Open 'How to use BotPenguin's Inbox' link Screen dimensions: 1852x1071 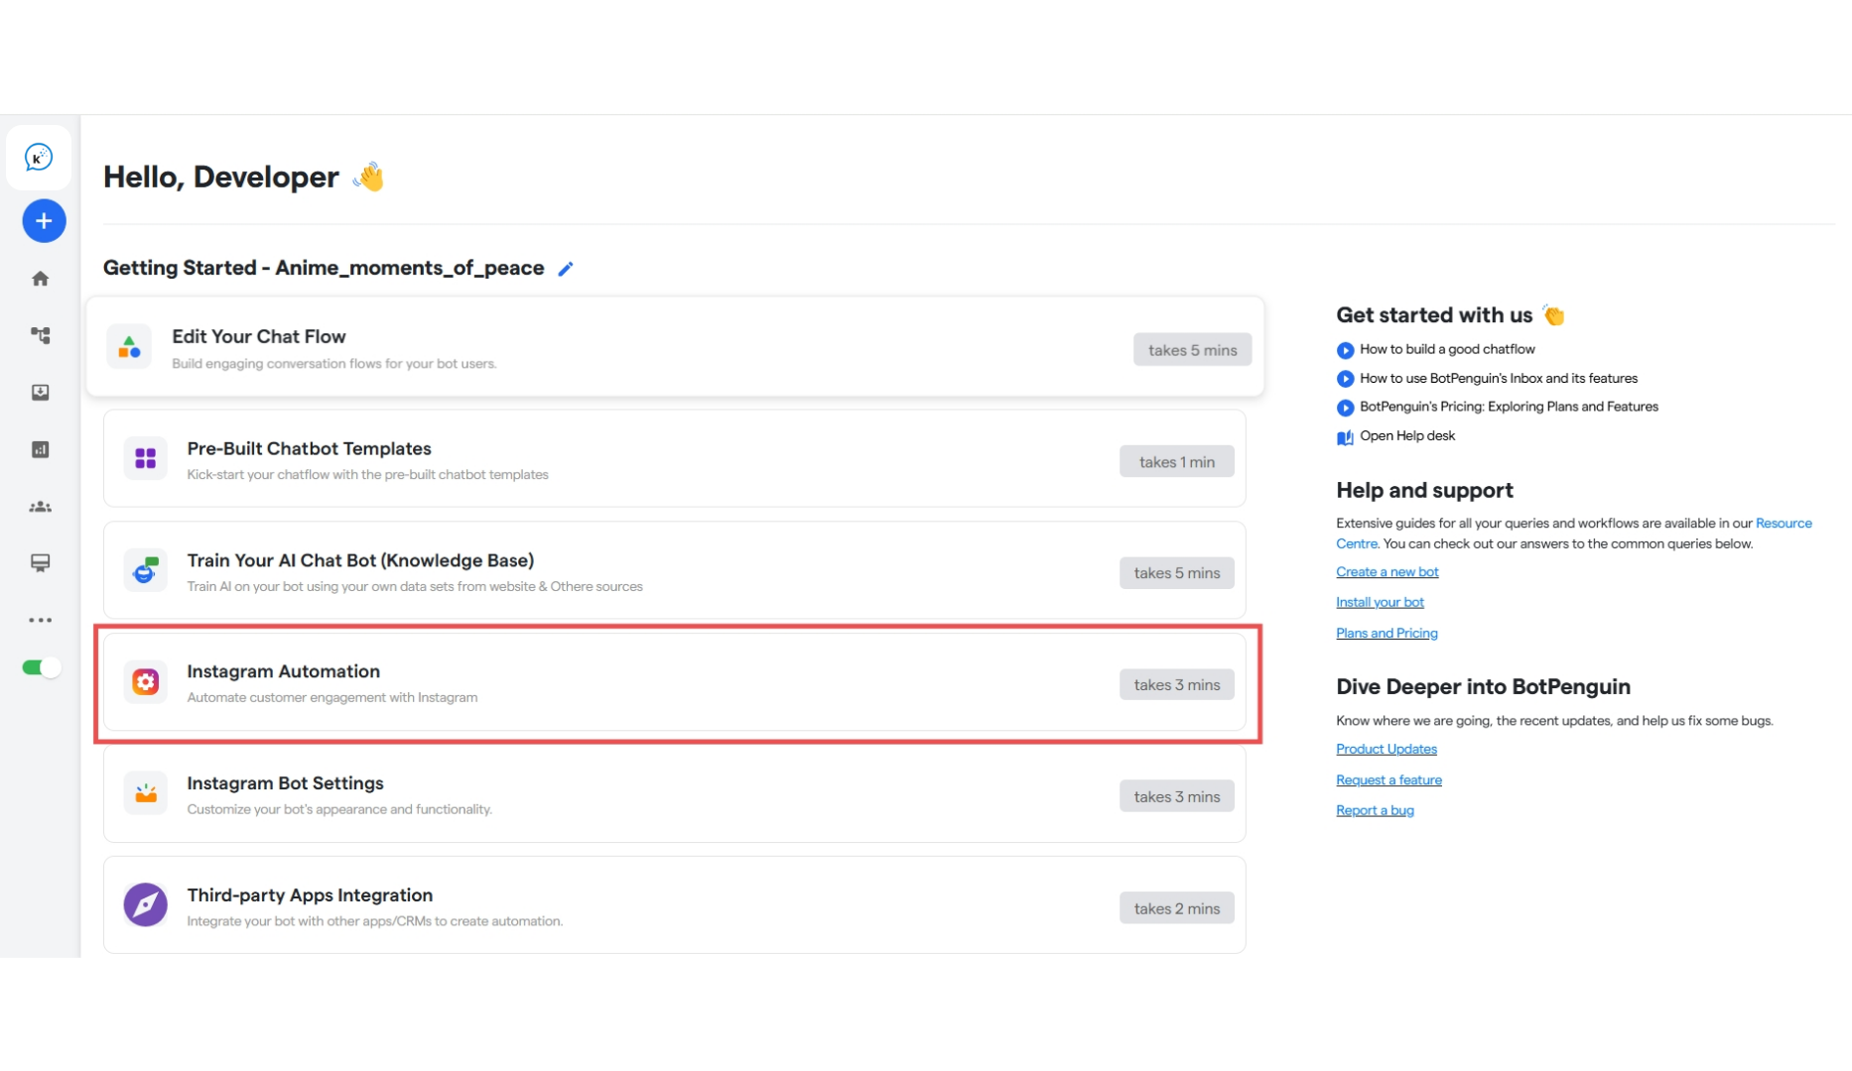tap(1499, 378)
